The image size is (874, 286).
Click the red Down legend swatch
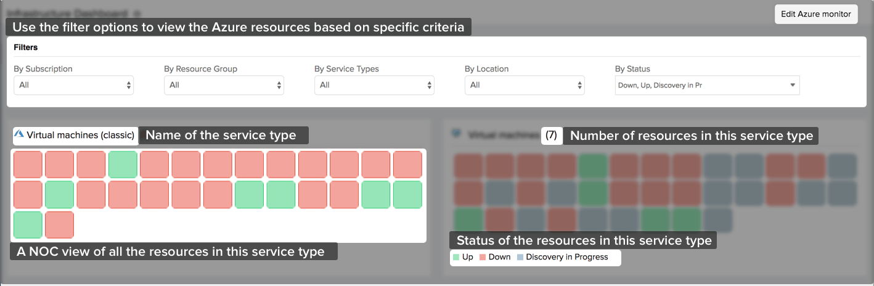(x=482, y=257)
